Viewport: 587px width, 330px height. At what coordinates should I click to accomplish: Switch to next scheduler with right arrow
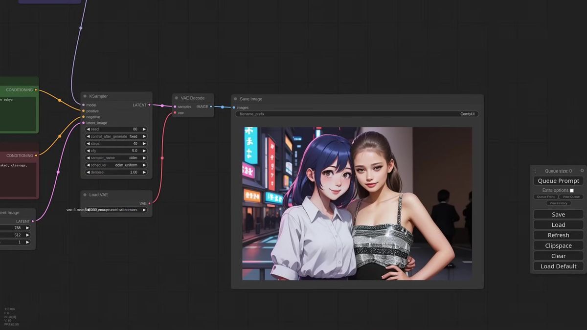144,165
